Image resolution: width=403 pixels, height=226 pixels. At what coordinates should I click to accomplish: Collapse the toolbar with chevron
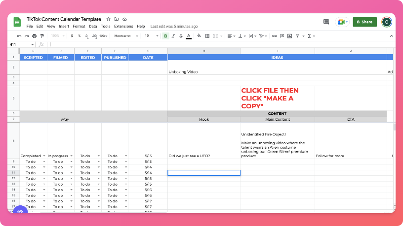[392, 36]
